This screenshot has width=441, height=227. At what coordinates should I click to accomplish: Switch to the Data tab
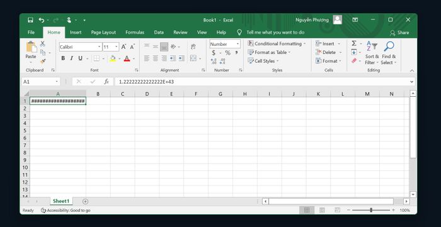point(159,33)
